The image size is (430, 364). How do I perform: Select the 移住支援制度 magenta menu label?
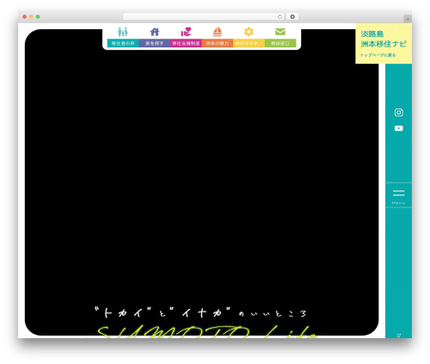(186, 43)
